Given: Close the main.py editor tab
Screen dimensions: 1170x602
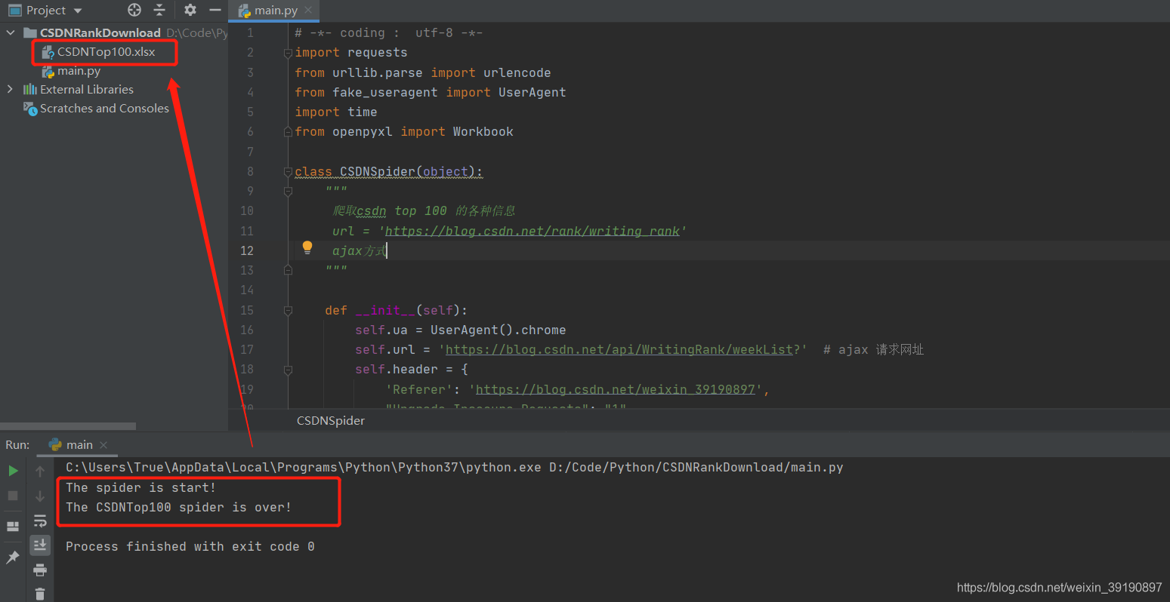Looking at the screenshot, I should [x=310, y=11].
